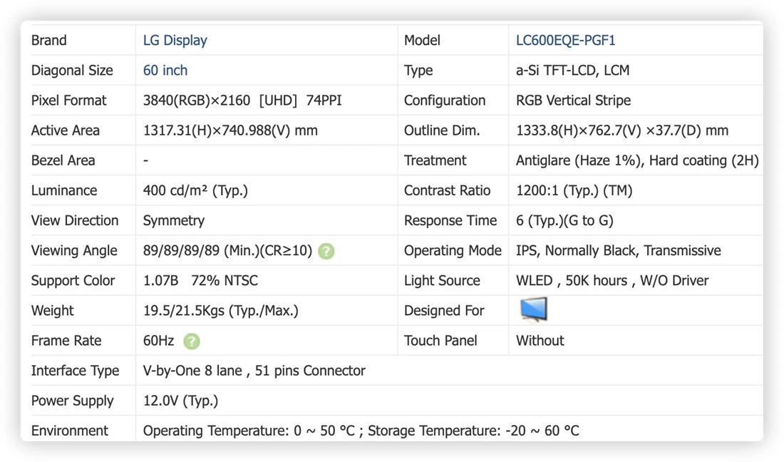
Task: Open the LG Display brand link
Action: click(175, 40)
